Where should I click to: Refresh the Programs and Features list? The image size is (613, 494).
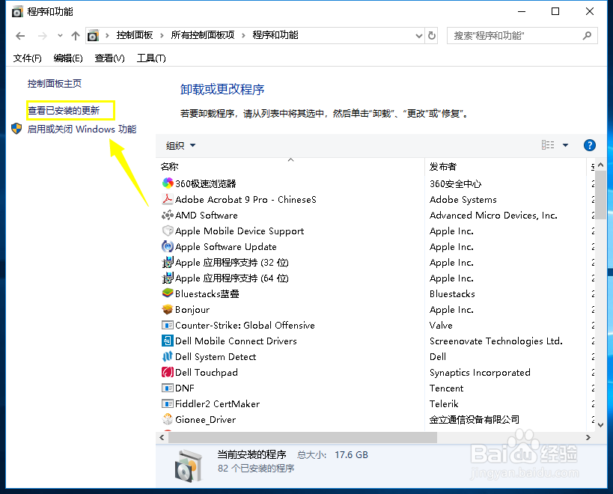[x=432, y=36]
